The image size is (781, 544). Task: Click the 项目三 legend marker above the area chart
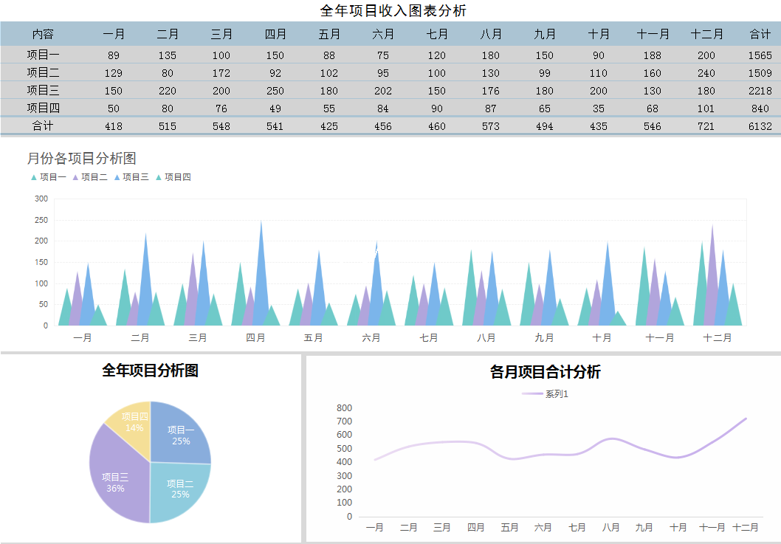117,177
